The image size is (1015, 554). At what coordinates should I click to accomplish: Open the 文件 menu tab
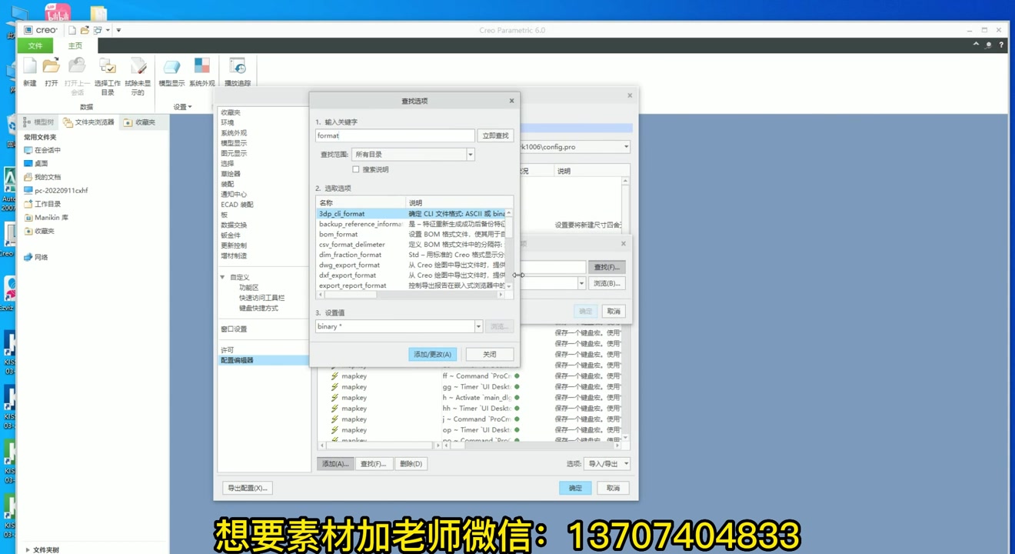coord(35,45)
